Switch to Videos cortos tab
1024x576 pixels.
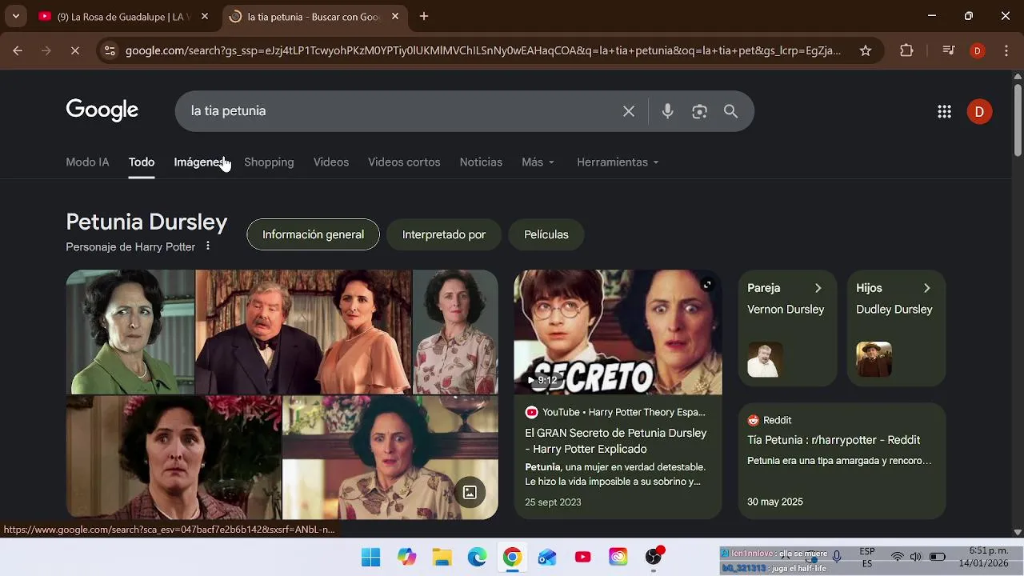click(404, 162)
